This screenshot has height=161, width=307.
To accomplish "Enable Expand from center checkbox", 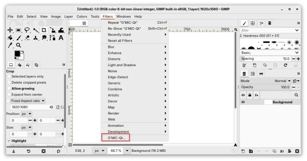I will (x=9, y=94).
